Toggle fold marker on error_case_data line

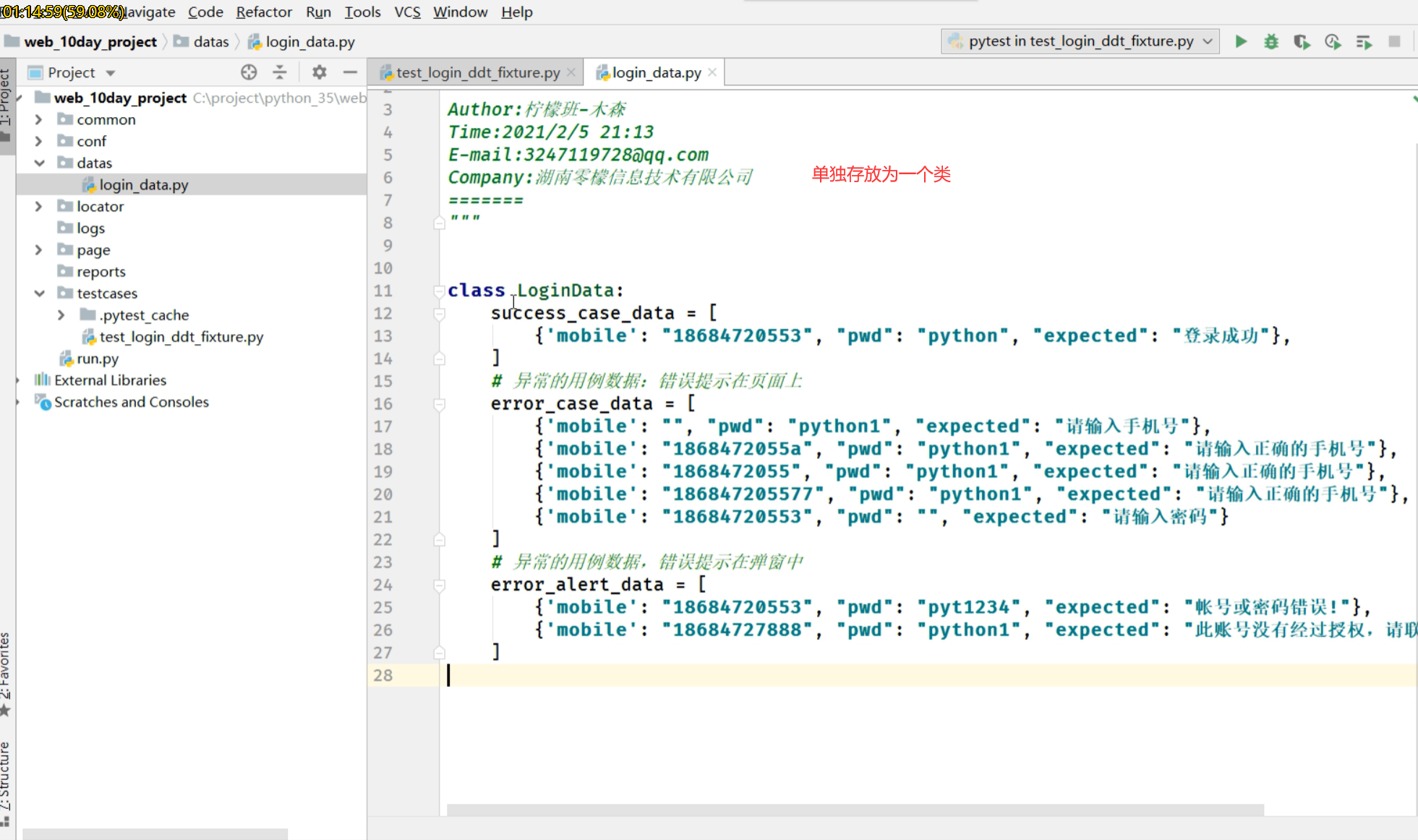(439, 404)
